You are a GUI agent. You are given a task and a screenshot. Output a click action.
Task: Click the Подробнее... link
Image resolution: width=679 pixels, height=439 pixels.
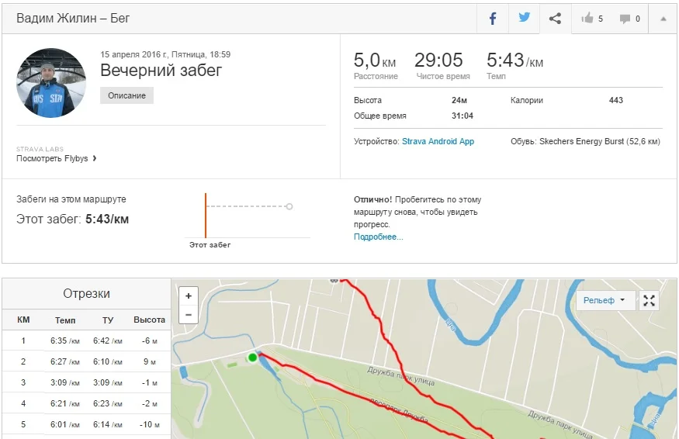click(379, 237)
